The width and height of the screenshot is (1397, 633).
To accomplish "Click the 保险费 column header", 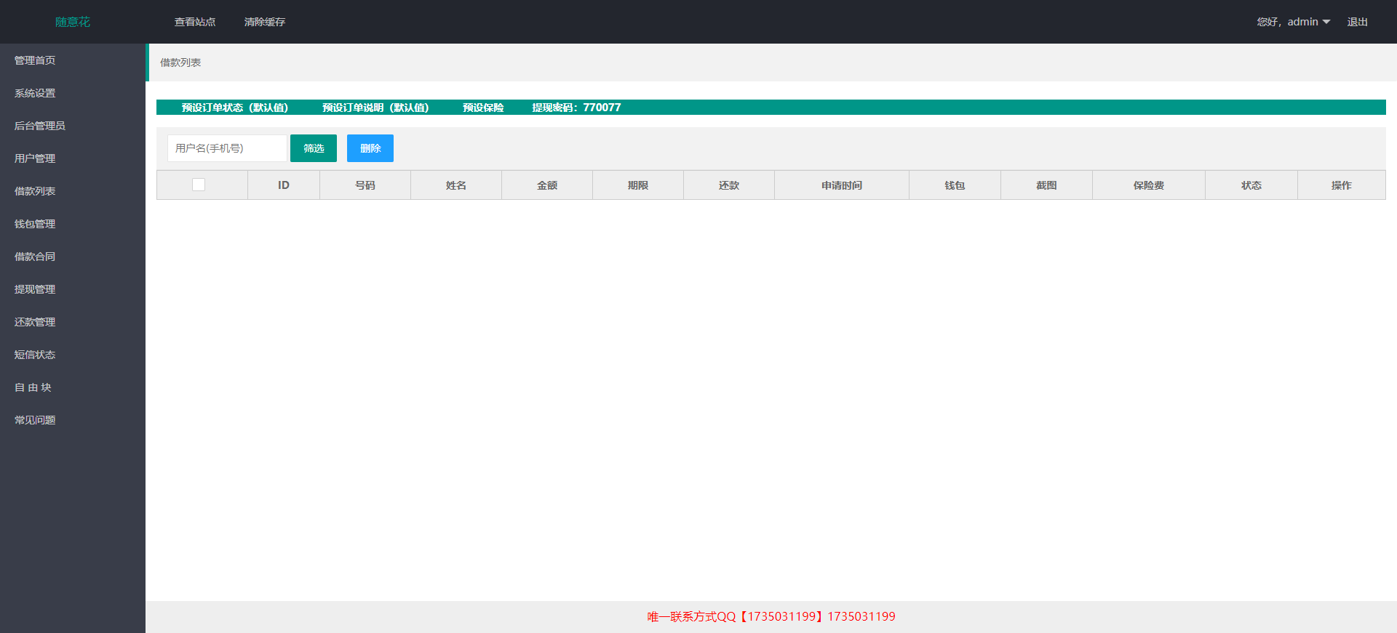I will pos(1149,185).
